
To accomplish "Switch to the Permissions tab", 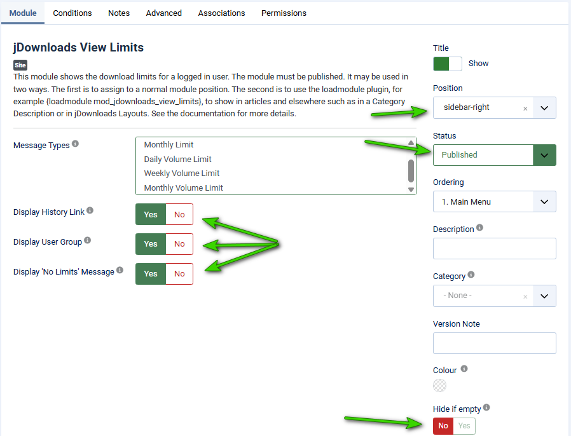I will (284, 13).
